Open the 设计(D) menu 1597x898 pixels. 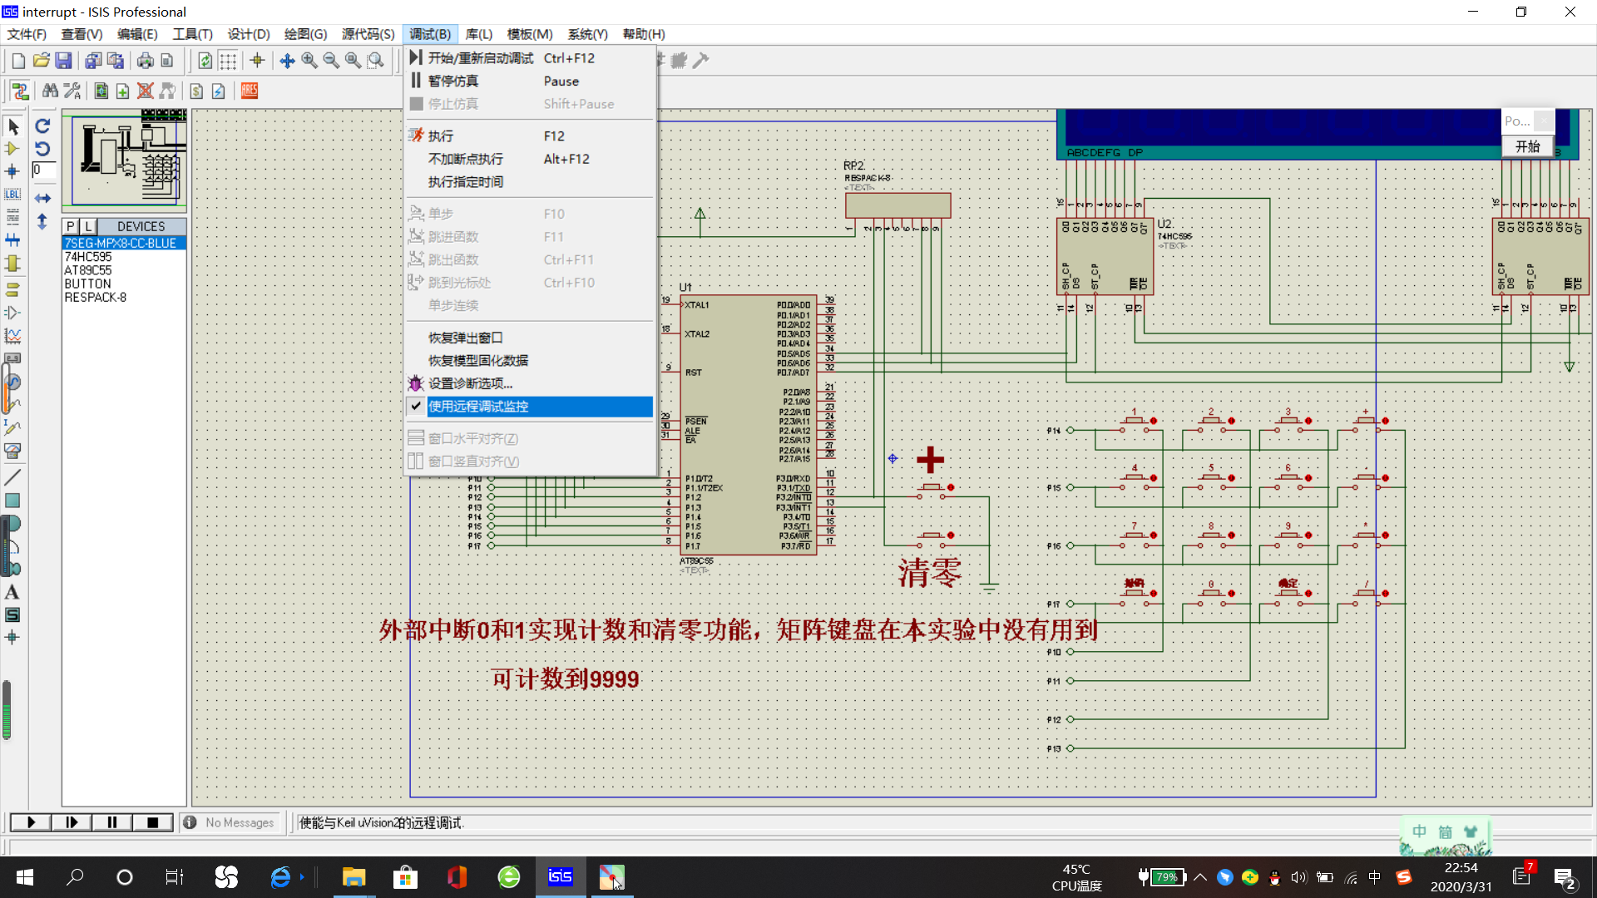tap(249, 34)
